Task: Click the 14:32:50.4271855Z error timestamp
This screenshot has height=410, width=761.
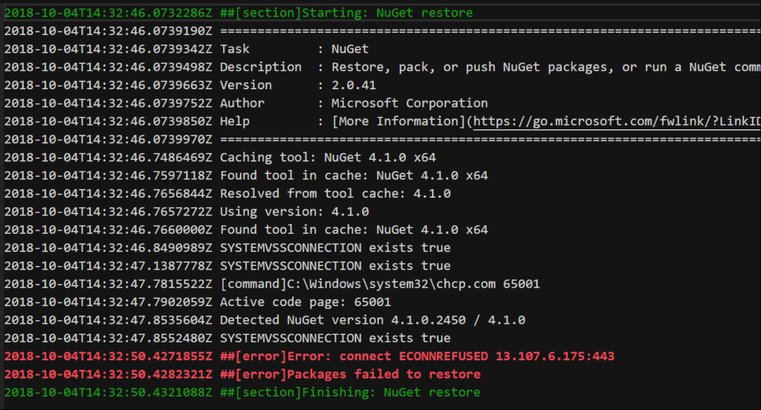Action: point(108,356)
